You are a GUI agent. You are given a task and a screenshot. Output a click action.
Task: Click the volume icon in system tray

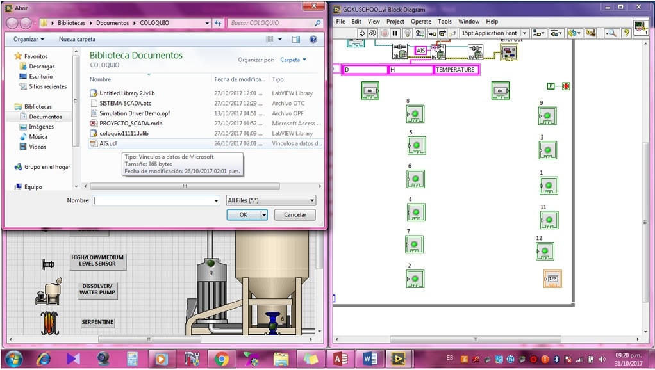point(602,358)
